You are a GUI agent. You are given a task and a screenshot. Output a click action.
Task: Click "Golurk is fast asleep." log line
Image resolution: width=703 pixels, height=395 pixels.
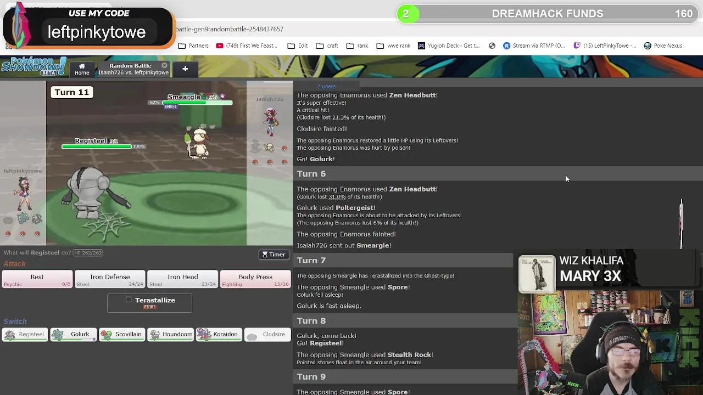[329, 306]
